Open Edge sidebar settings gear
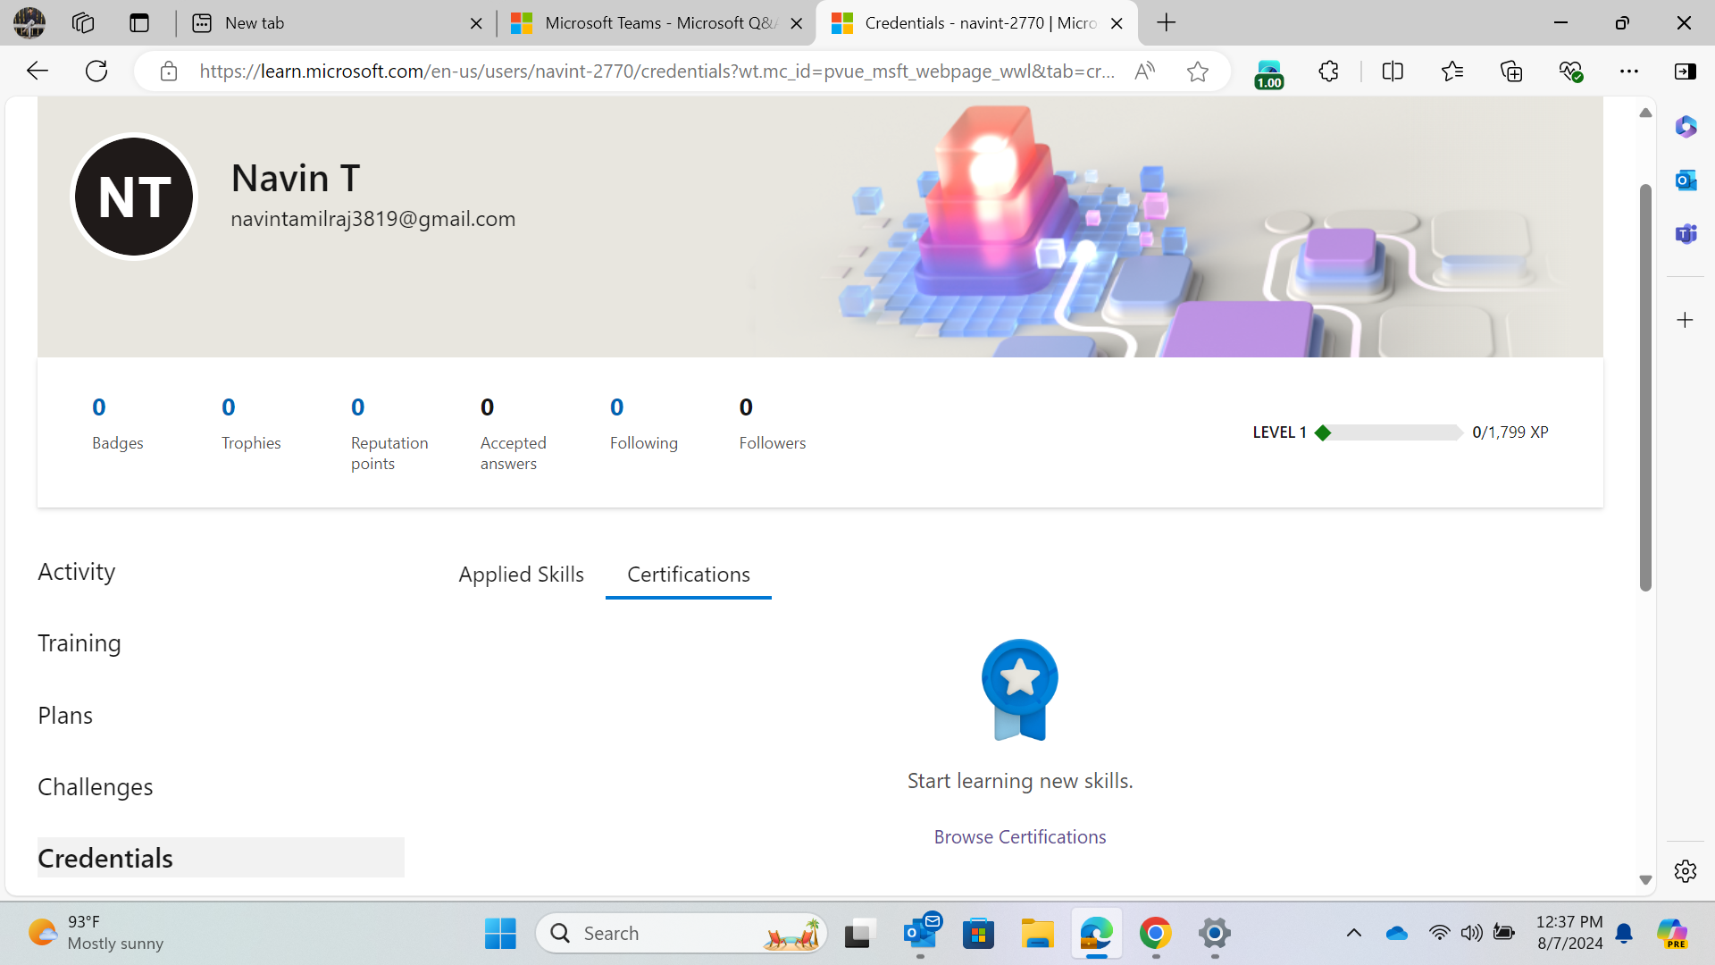The height and width of the screenshot is (965, 1715). [x=1686, y=871]
